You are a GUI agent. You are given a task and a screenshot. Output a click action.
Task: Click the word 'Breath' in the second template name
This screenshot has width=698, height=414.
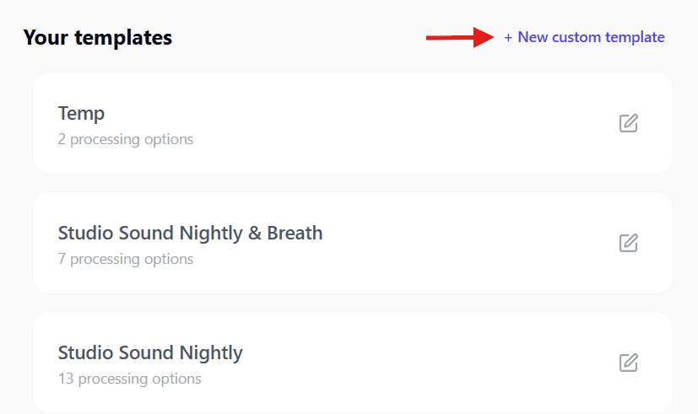295,233
